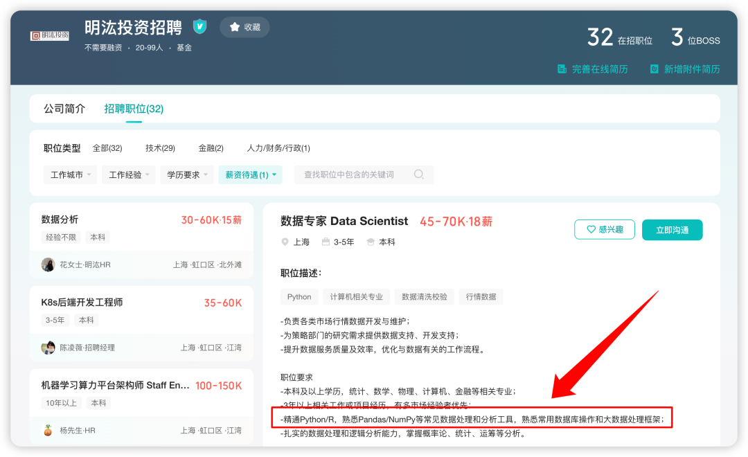Click the 35-60K salary text
The width and height of the screenshot is (748, 457).
[223, 303]
